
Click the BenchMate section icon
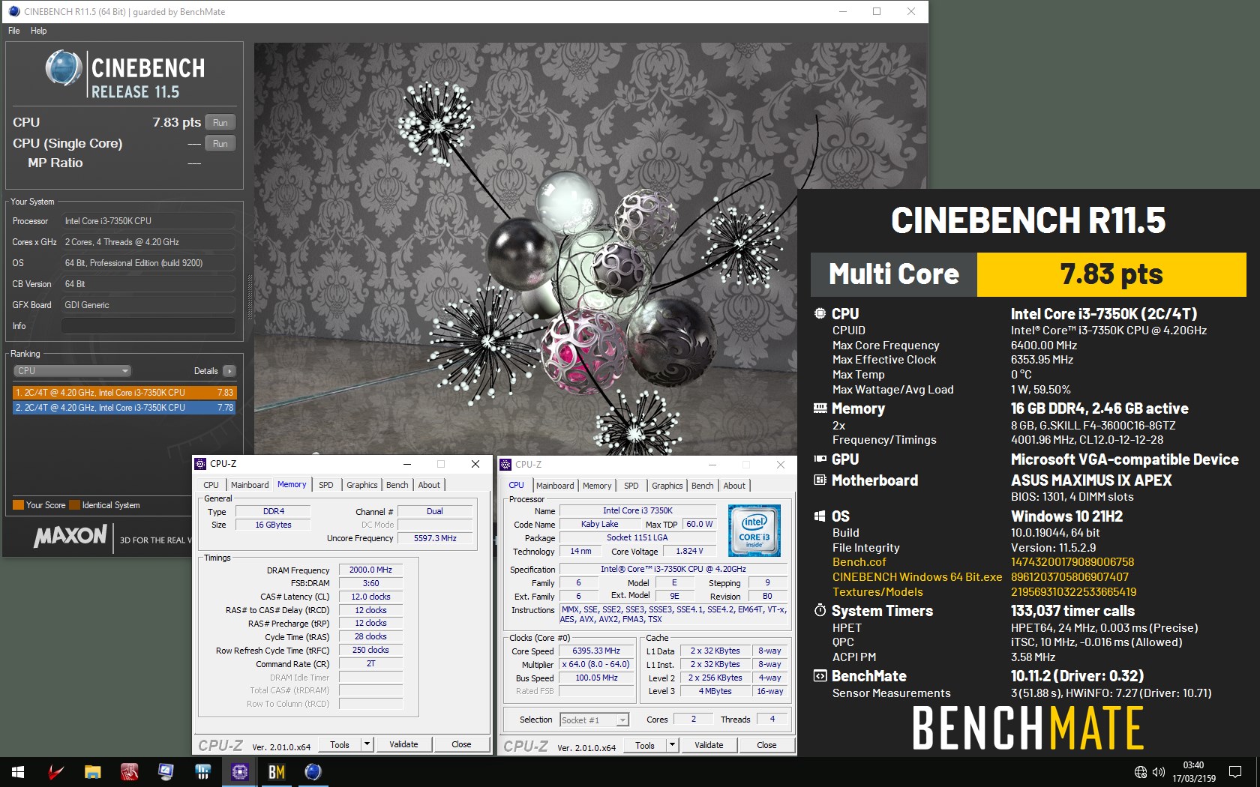tap(820, 676)
